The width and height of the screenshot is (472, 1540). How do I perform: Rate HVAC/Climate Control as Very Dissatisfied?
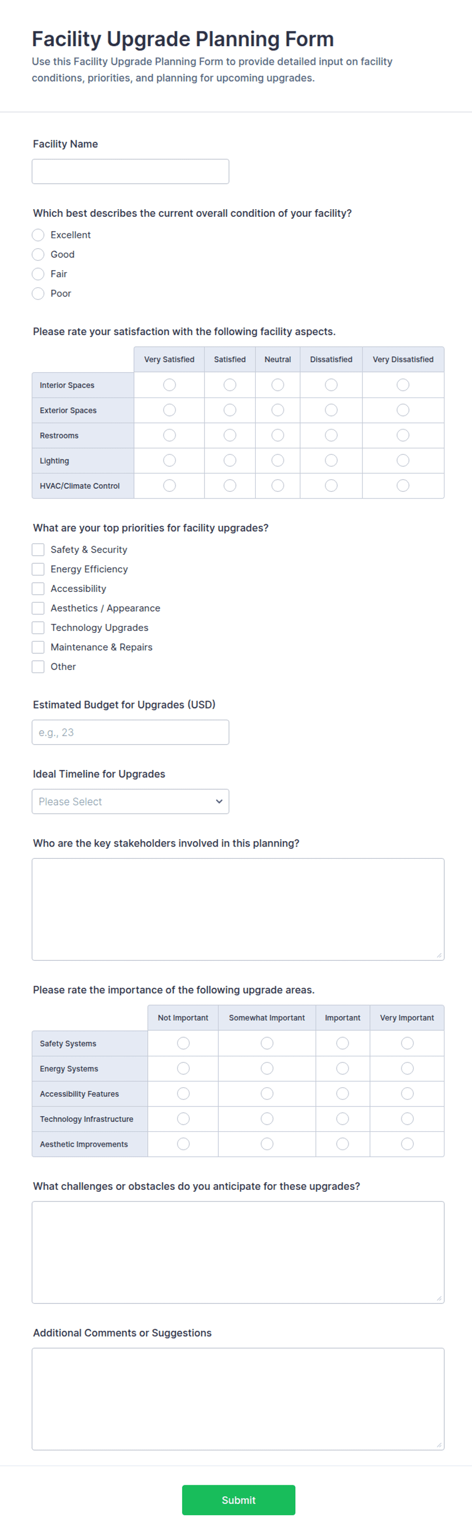pyautogui.click(x=403, y=485)
